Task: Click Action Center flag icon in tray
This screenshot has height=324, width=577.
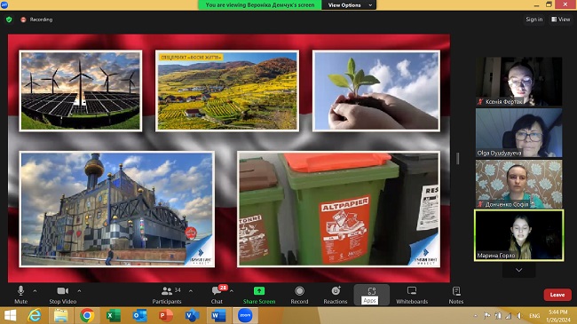Action: [487, 315]
